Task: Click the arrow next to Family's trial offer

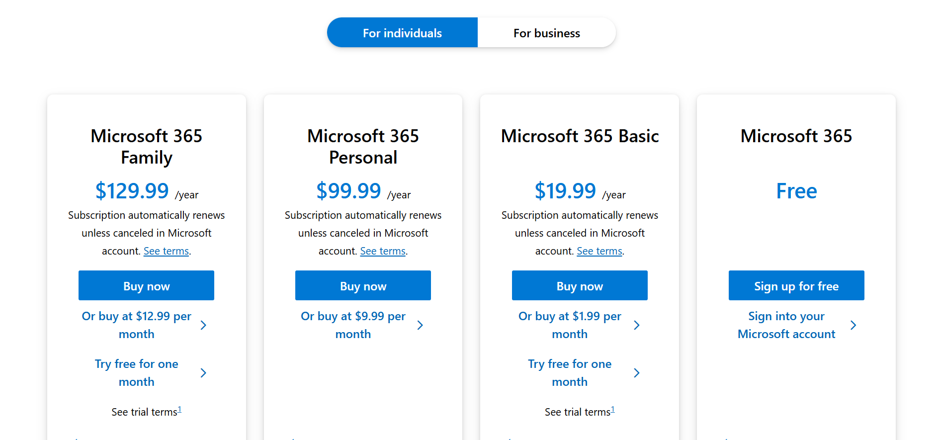Action: (204, 372)
